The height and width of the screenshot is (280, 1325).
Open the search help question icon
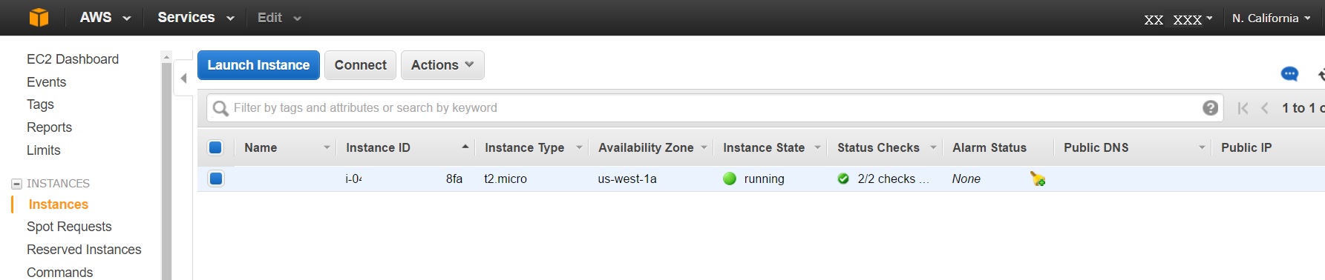click(1210, 108)
